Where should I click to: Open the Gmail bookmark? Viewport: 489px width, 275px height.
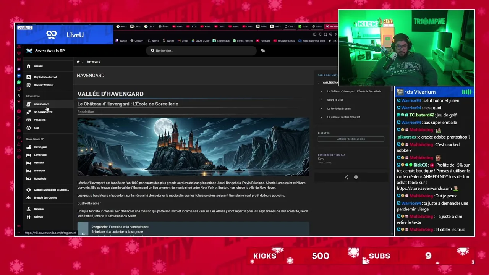(x=183, y=41)
